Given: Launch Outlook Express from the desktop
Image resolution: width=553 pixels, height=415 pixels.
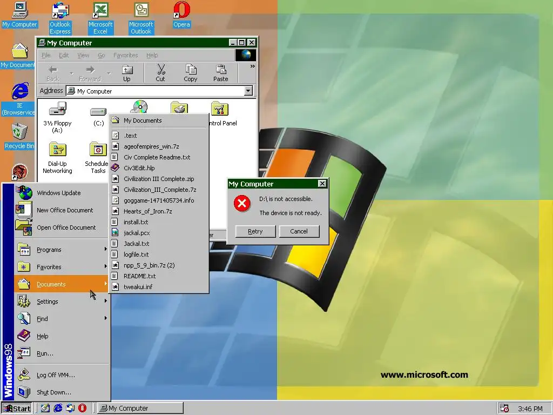Looking at the screenshot, I should point(60,18).
